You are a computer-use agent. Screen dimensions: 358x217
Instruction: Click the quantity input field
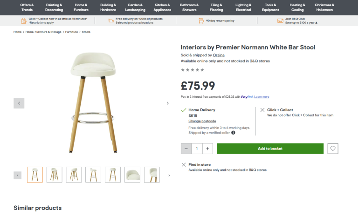pos(197,149)
